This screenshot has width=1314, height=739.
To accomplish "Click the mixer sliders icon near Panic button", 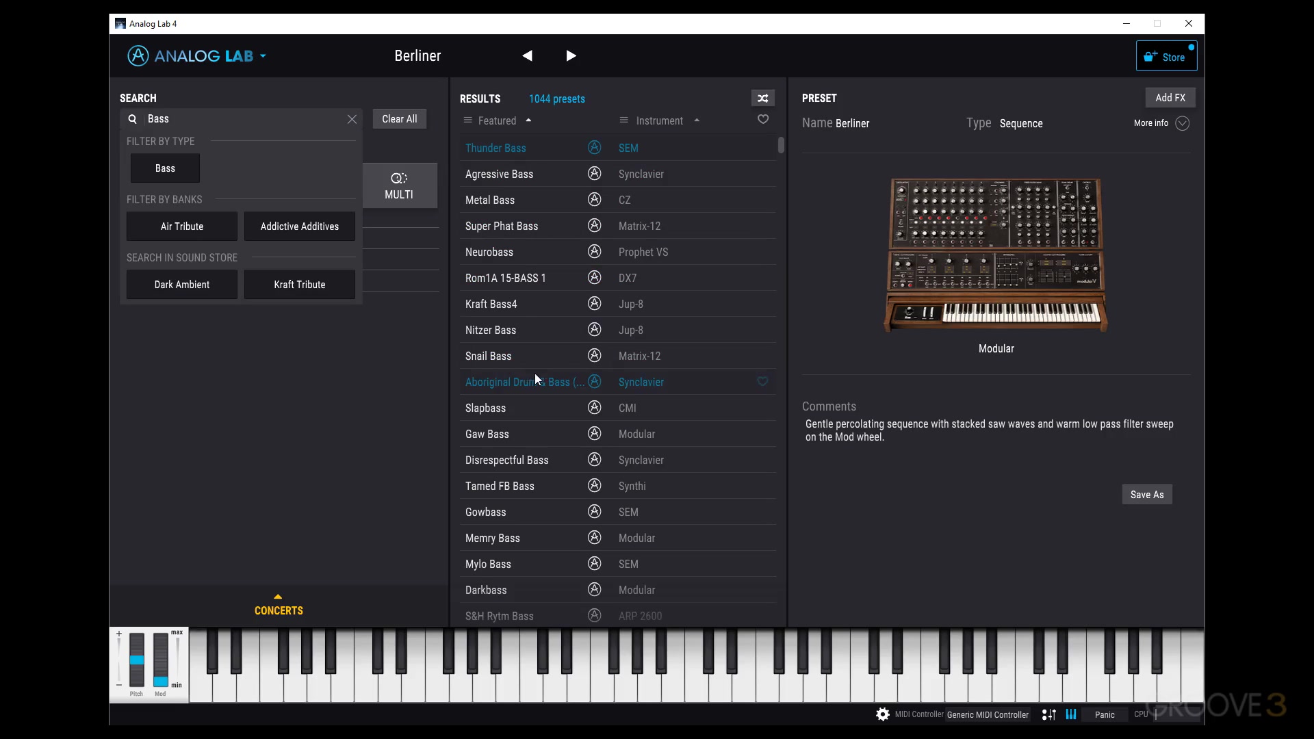I will [x=1048, y=714].
